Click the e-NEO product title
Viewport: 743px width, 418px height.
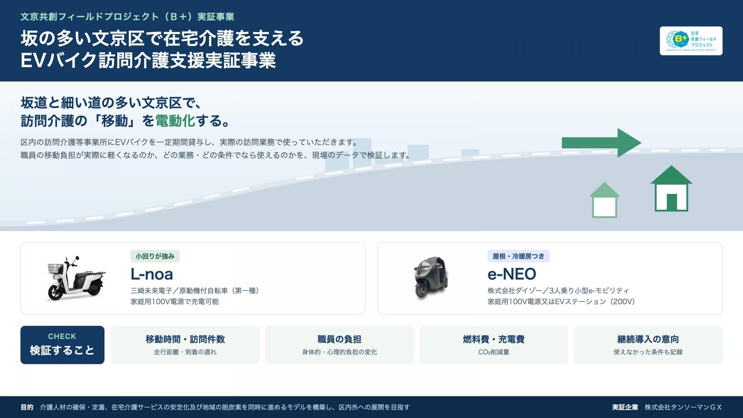pos(512,274)
